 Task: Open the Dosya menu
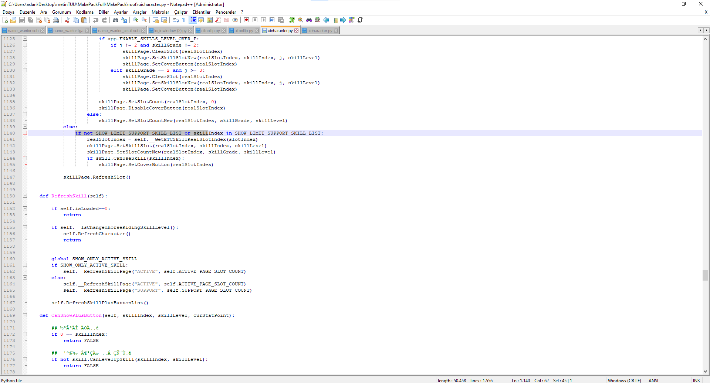(x=9, y=12)
